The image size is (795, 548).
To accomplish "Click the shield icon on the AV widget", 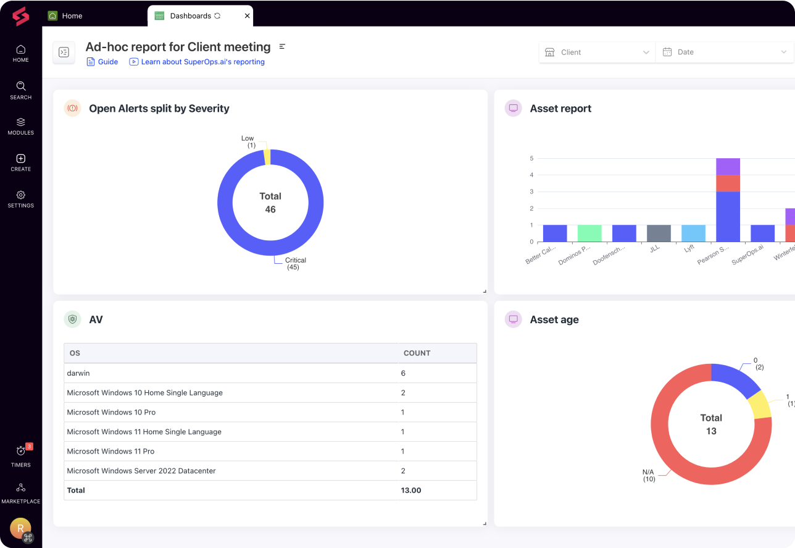I will (72, 319).
